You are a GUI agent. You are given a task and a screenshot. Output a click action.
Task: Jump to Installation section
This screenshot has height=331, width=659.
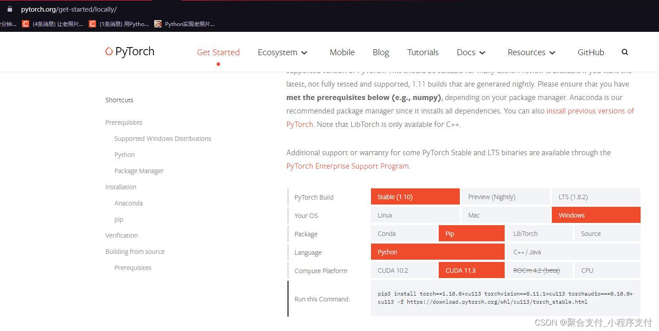coord(121,187)
